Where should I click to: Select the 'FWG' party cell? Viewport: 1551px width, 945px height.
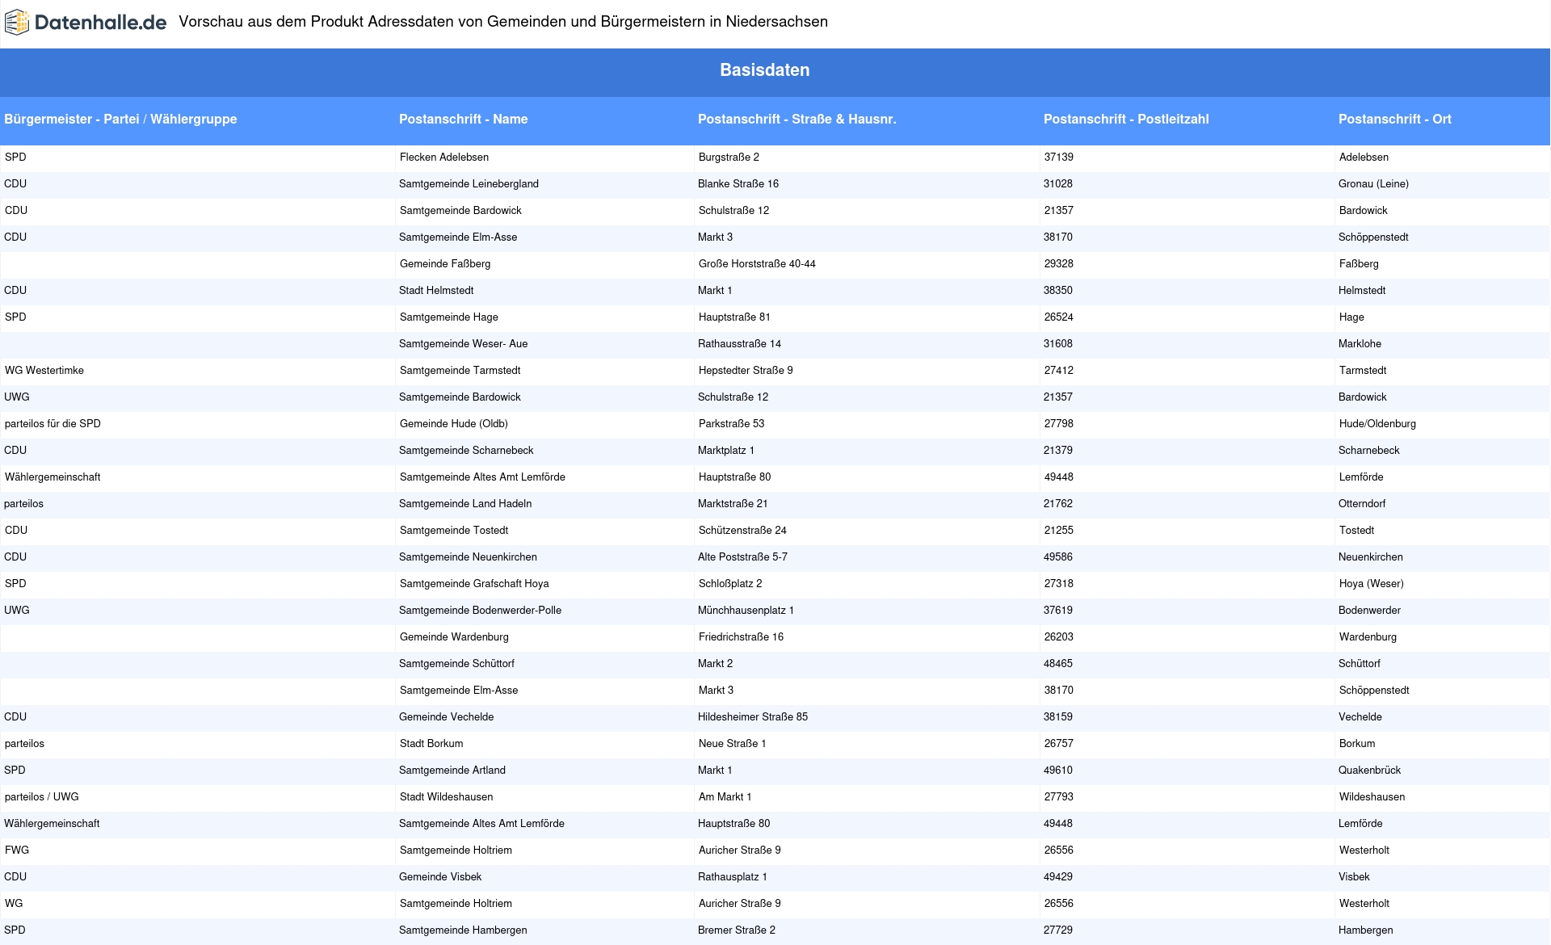click(x=198, y=850)
